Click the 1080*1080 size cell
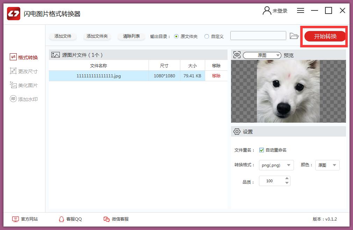This screenshot has width=353, height=230. tap(164, 76)
